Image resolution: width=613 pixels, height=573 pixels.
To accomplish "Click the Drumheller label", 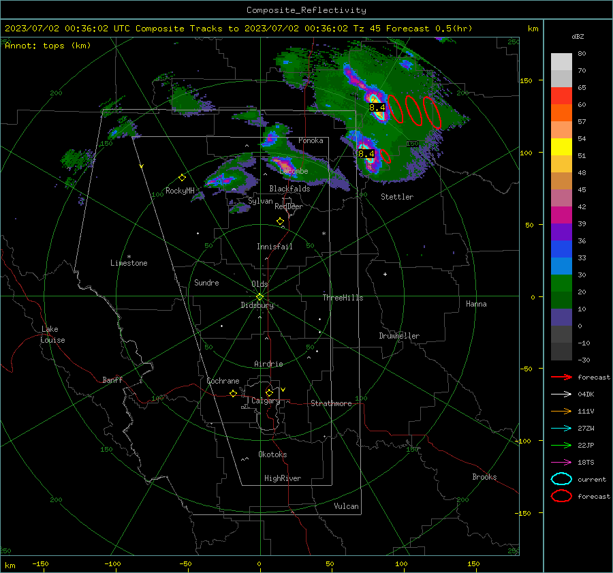I will tap(399, 336).
